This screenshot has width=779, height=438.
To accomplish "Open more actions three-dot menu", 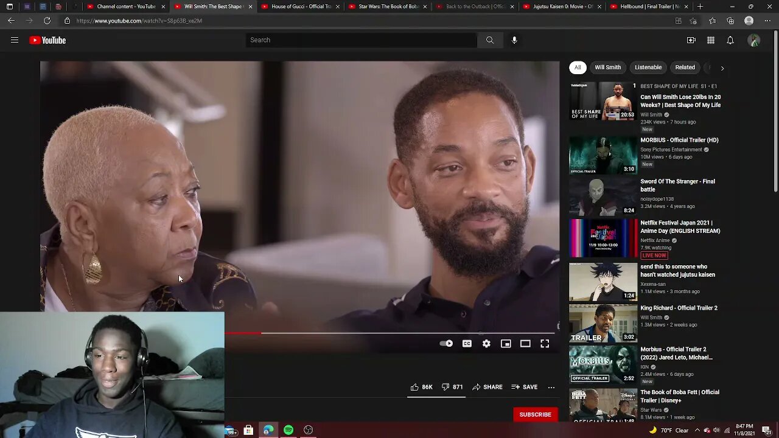I will [x=551, y=387].
